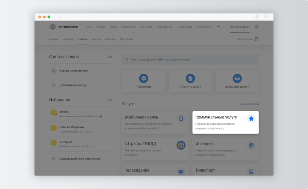
Task: Click the Все продукты grid icon
Action: (256, 39)
